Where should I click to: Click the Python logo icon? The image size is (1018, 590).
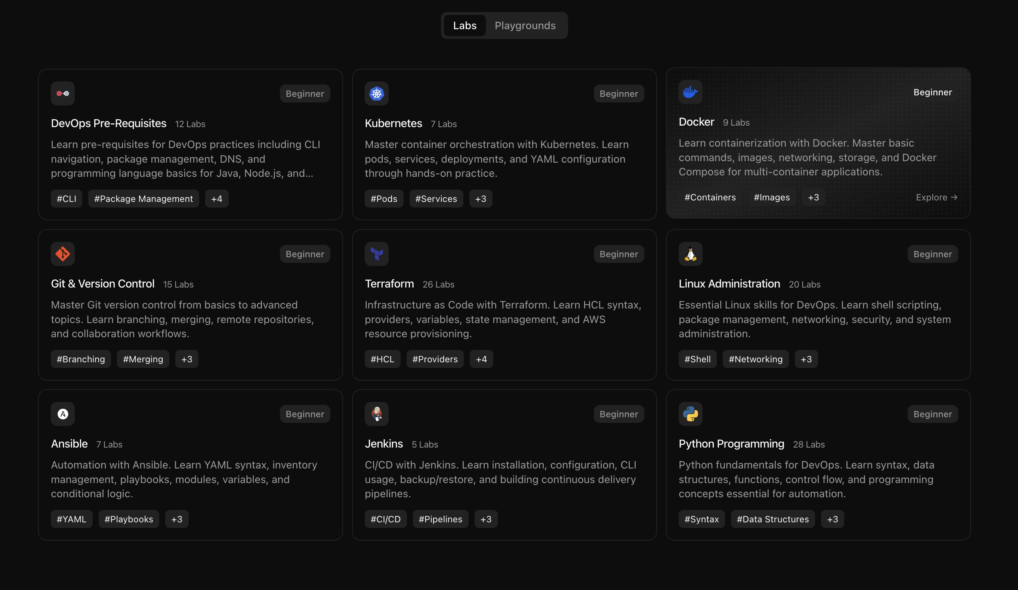coord(690,414)
